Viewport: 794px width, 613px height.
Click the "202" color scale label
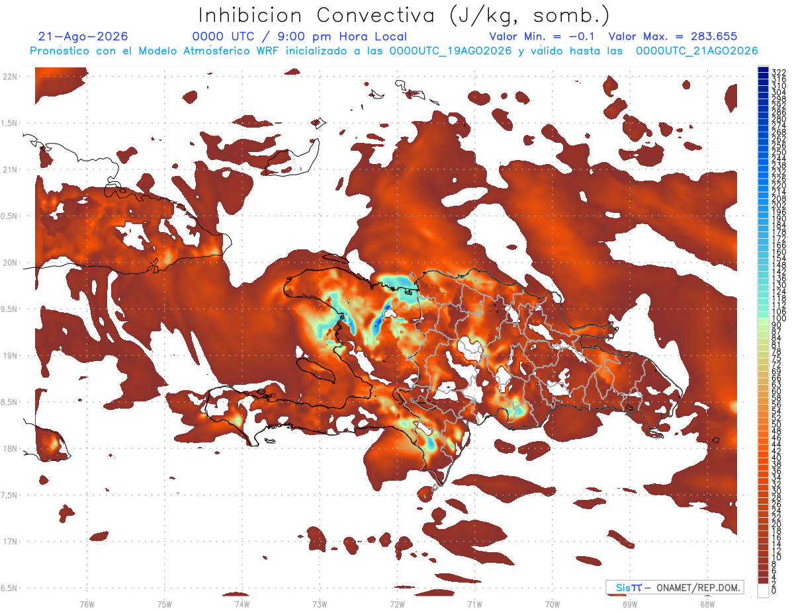[778, 205]
